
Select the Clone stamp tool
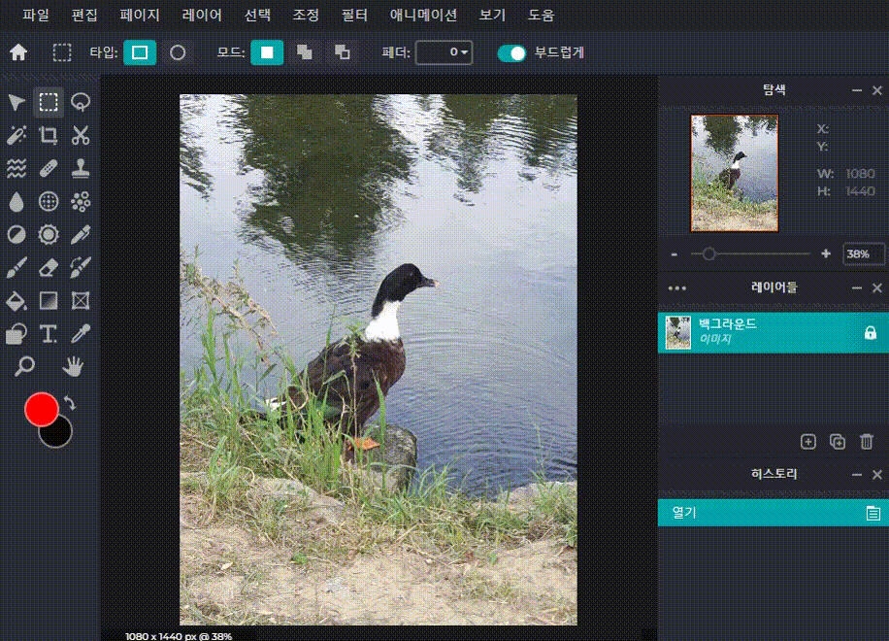click(x=81, y=168)
